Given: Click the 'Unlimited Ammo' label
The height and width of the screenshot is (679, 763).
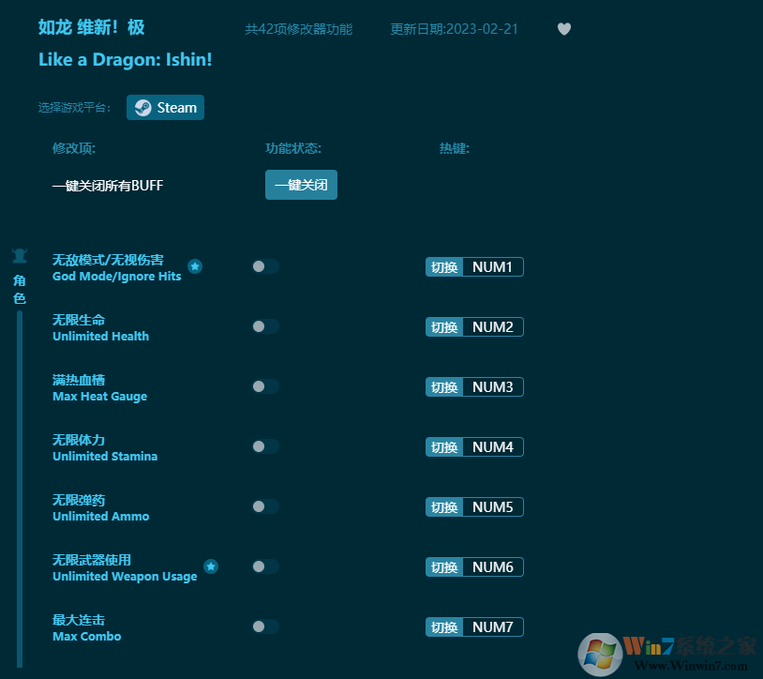Looking at the screenshot, I should point(100,517).
